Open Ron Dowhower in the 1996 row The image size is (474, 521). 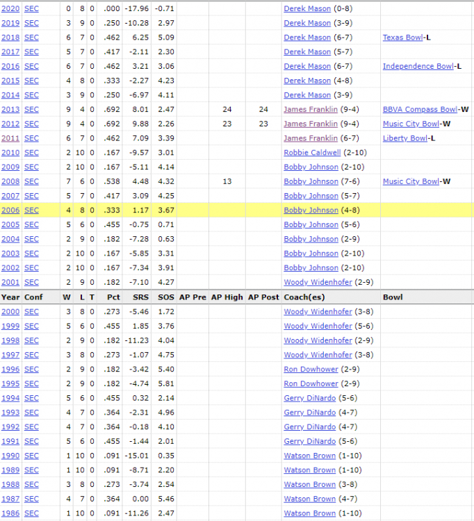click(x=310, y=370)
